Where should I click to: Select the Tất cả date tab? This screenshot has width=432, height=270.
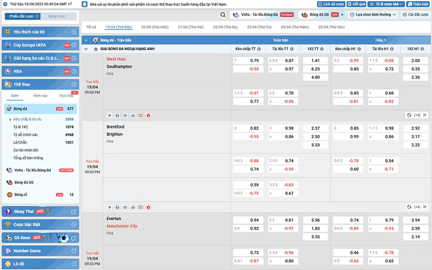pyautogui.click(x=91, y=27)
